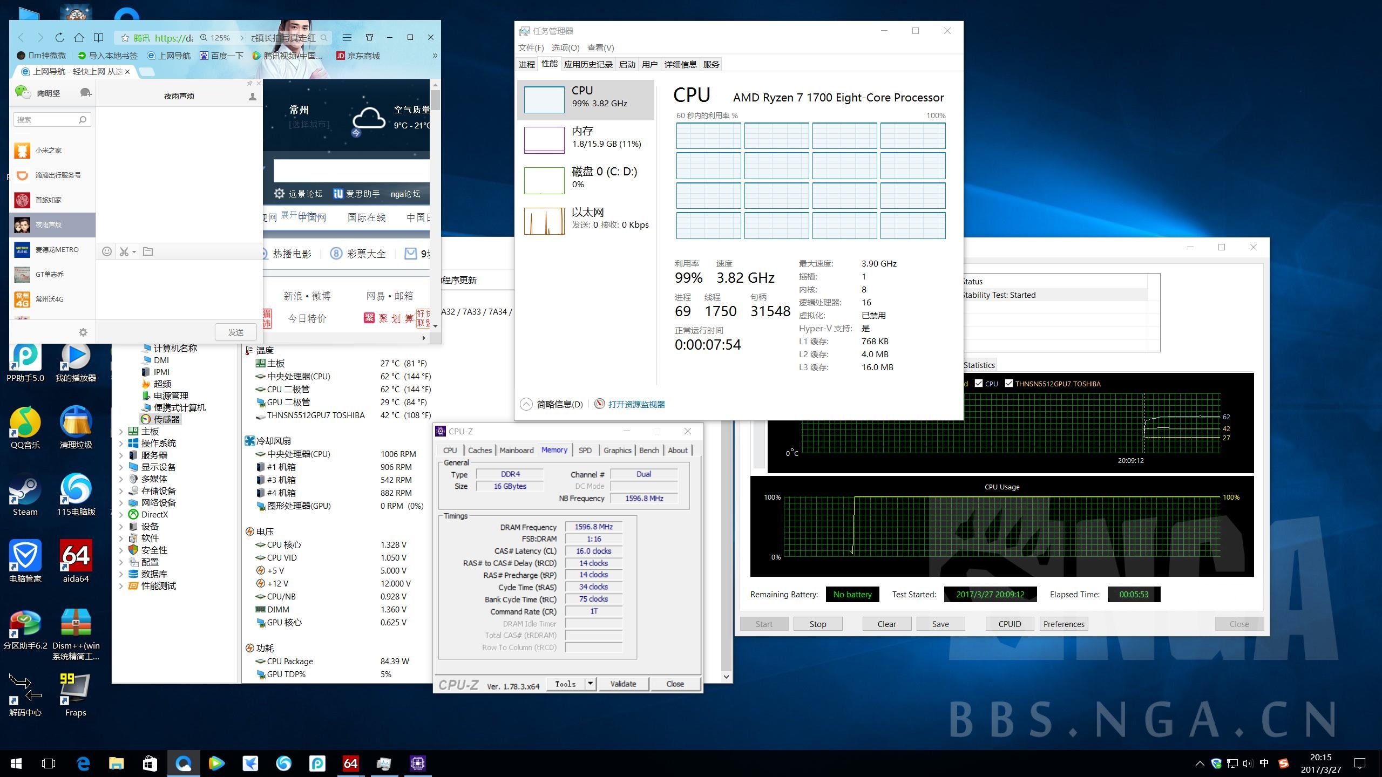Click Save button in stability test

pos(940,624)
